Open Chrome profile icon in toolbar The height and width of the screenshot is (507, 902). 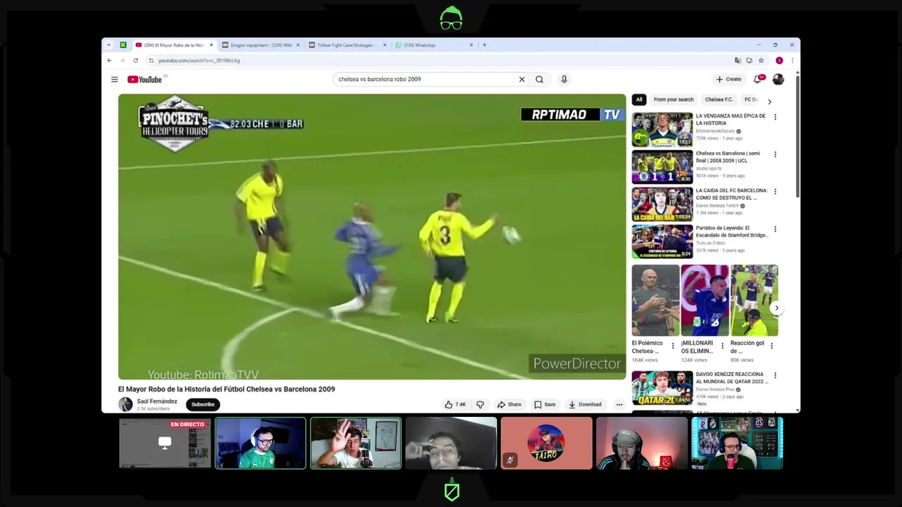779,61
